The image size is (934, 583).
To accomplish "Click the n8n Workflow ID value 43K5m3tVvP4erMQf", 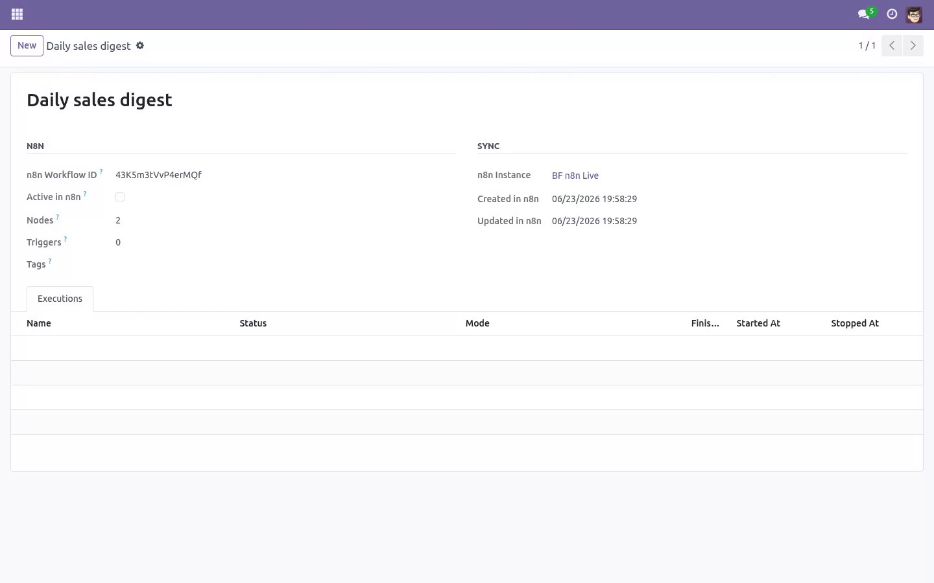I will [158, 175].
